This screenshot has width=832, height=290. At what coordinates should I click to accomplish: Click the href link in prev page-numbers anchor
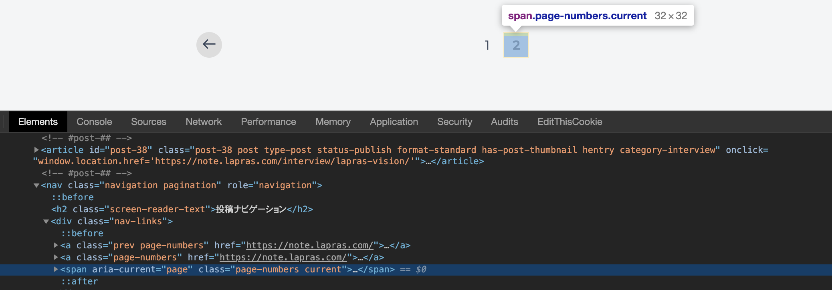pos(310,245)
